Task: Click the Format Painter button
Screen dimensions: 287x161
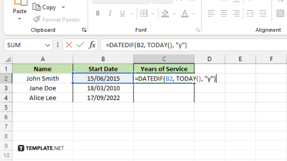Action: (x=57, y=20)
